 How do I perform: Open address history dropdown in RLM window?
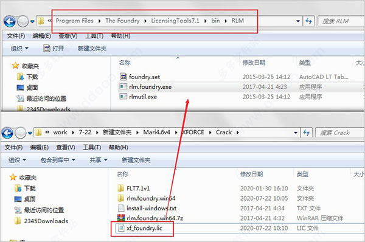pyautogui.click(x=297, y=21)
